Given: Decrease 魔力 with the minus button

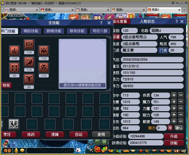Looking at the screenshot, I should (181, 102).
